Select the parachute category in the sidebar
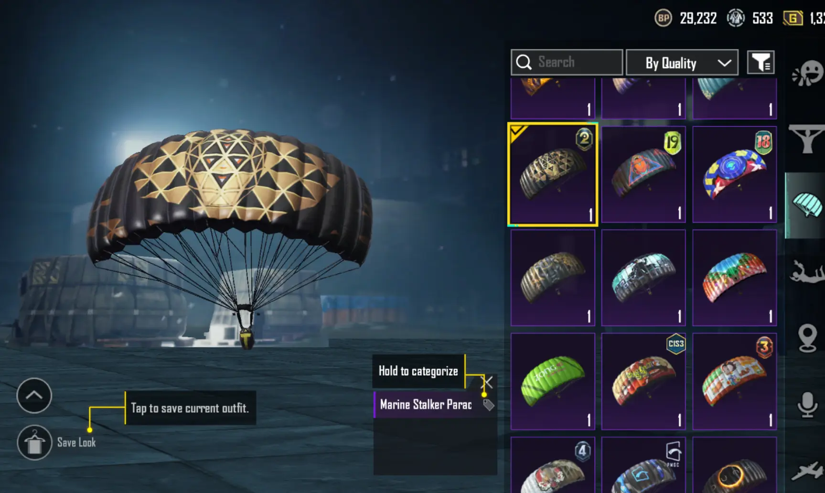Image resolution: width=825 pixels, height=493 pixels. [807, 205]
